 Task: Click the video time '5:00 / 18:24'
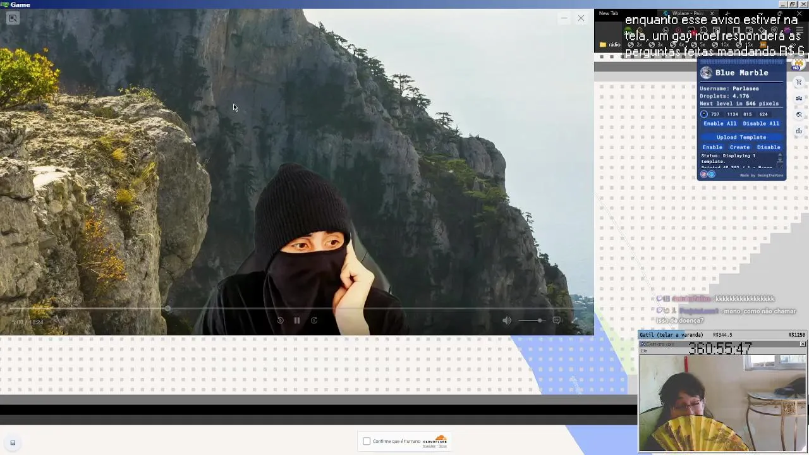coord(28,322)
